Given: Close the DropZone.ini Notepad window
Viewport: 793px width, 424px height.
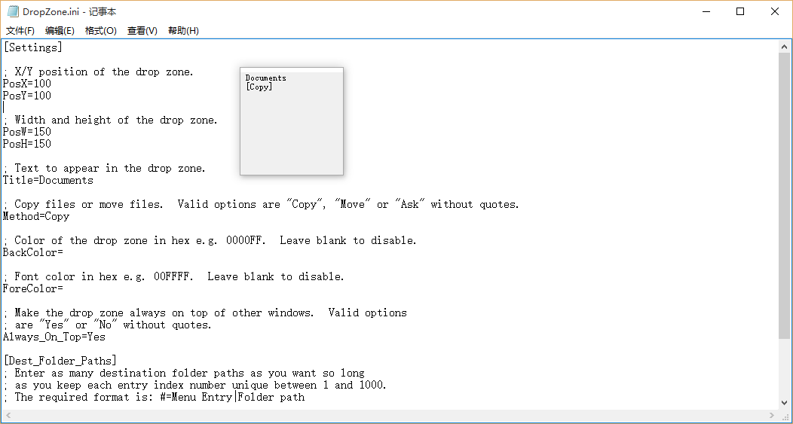Looking at the screenshot, I should pos(775,11).
